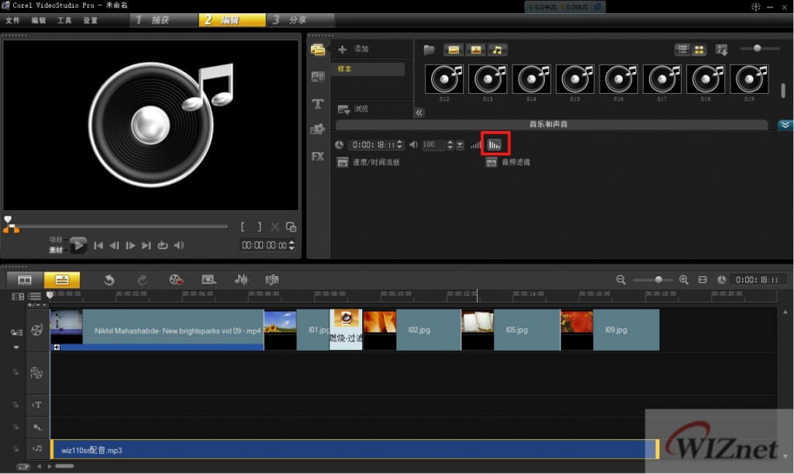Viewport: 794px width, 474px height.
Task: Collapse library side panel with double arrow
Action: pyautogui.click(x=419, y=112)
